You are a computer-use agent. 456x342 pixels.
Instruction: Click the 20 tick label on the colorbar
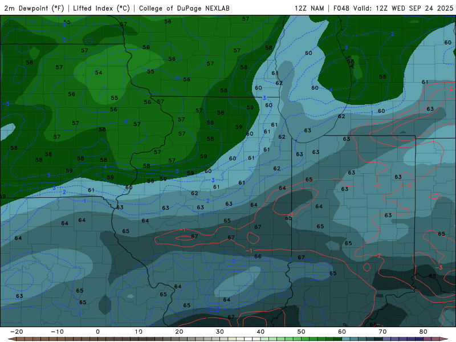(179, 332)
